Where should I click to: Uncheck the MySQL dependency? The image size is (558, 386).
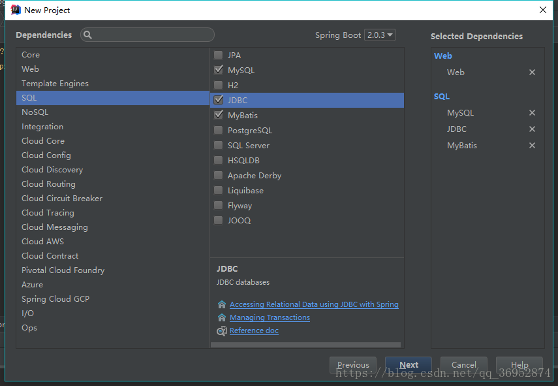218,70
